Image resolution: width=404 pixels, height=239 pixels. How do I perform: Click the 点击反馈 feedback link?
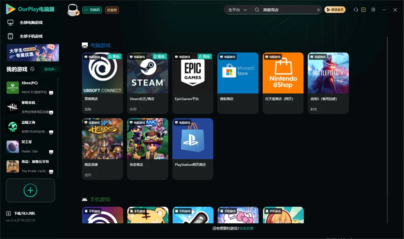tap(246, 229)
